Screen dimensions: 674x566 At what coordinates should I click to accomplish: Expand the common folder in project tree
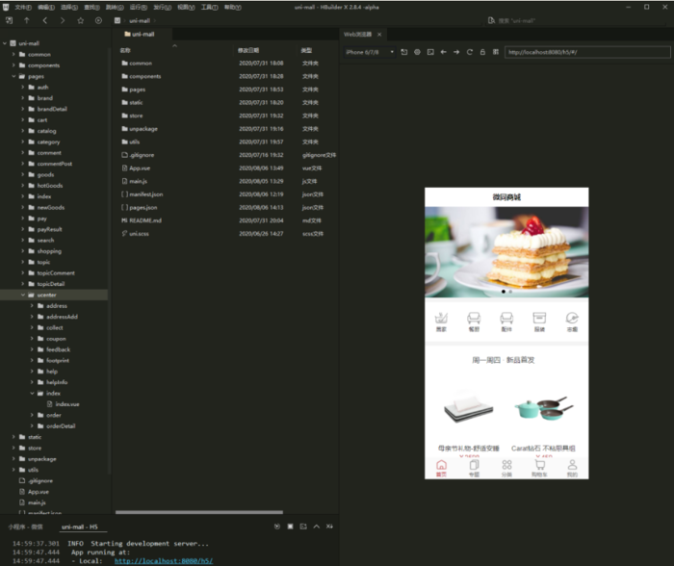[x=13, y=55]
